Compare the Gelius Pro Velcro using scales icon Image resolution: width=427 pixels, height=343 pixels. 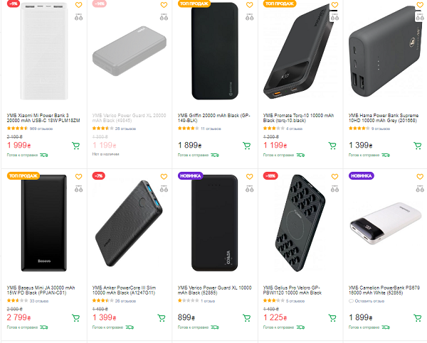coord(334,185)
